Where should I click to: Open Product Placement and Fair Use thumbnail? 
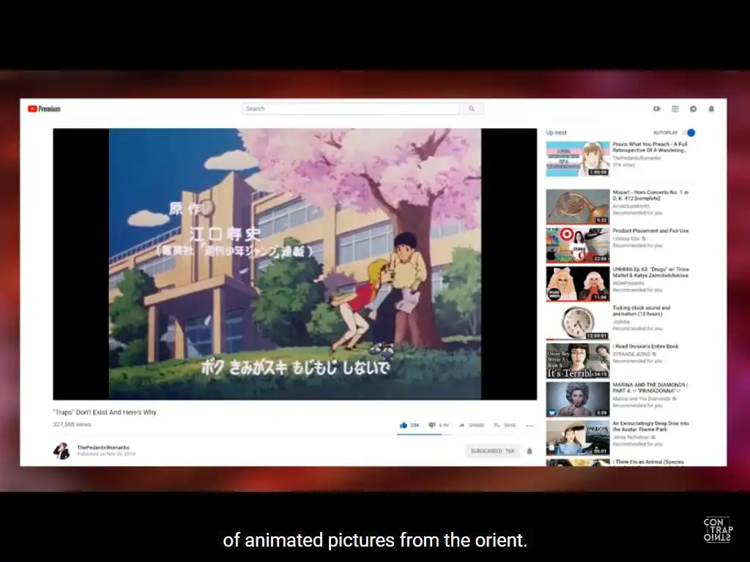point(578,245)
